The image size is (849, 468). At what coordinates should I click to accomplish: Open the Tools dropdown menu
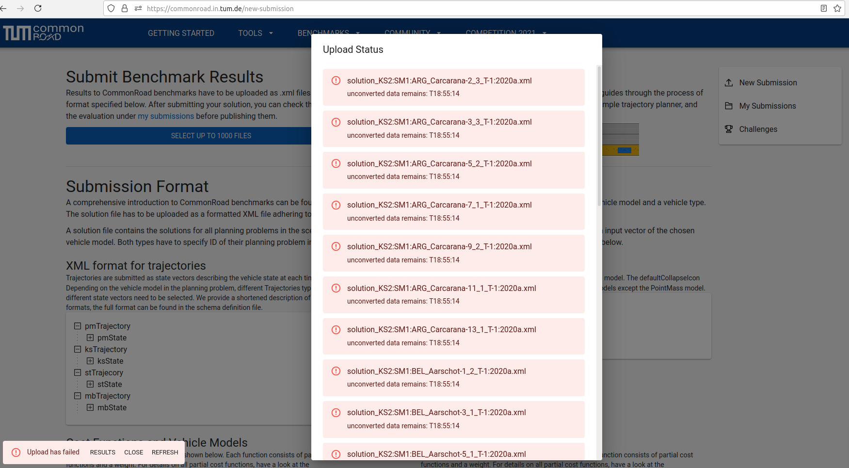click(x=256, y=33)
